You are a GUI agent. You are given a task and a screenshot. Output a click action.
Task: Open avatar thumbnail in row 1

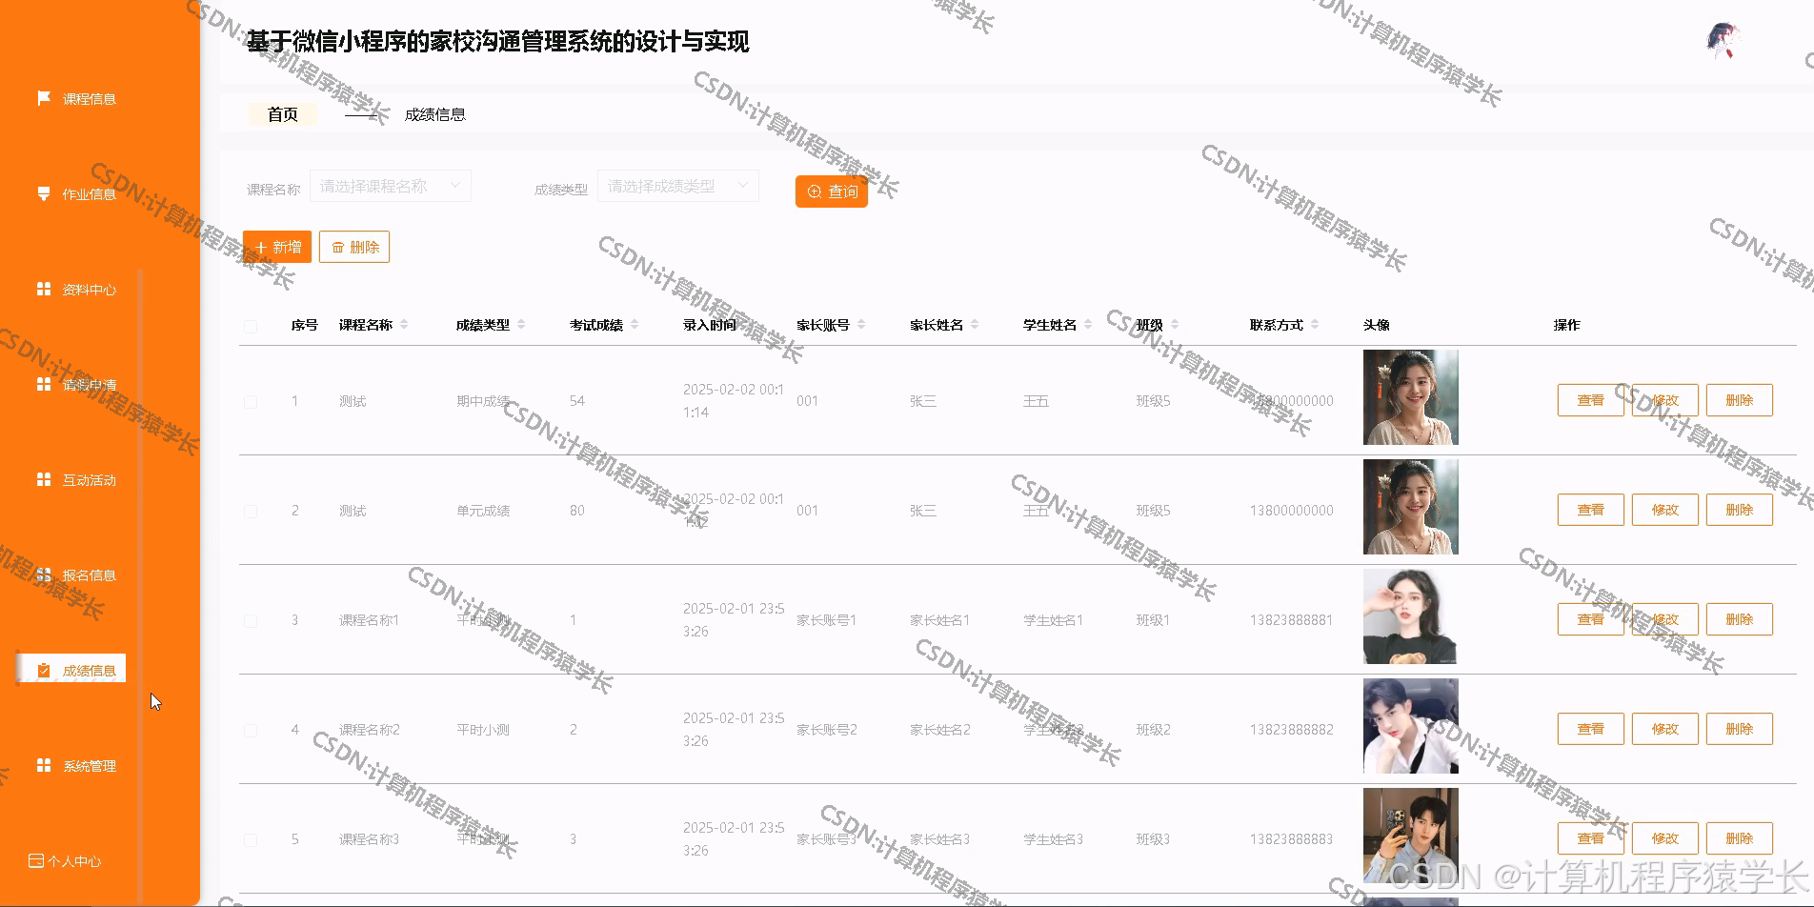coord(1411,397)
